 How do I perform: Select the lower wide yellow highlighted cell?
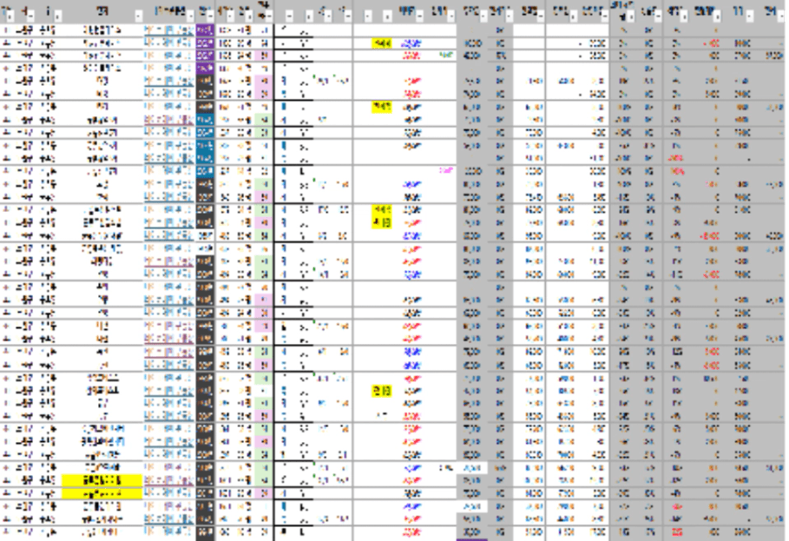[102, 494]
